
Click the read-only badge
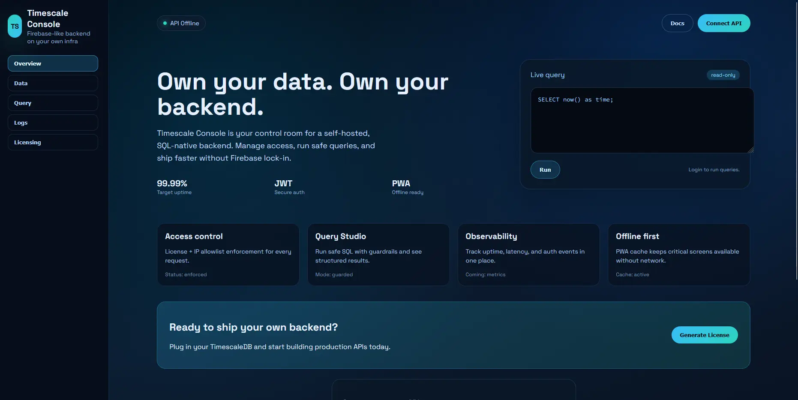(x=723, y=75)
